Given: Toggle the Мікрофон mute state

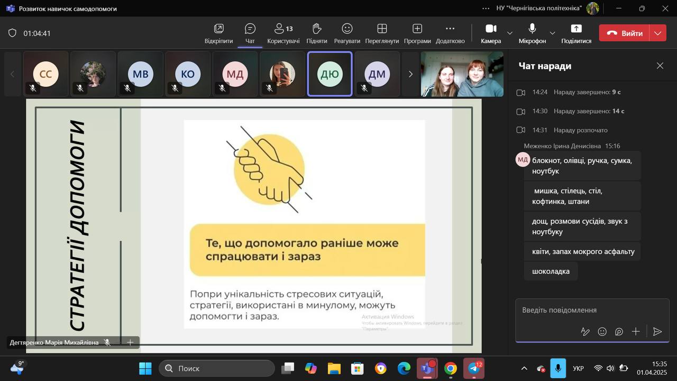Looking at the screenshot, I should pos(532,33).
